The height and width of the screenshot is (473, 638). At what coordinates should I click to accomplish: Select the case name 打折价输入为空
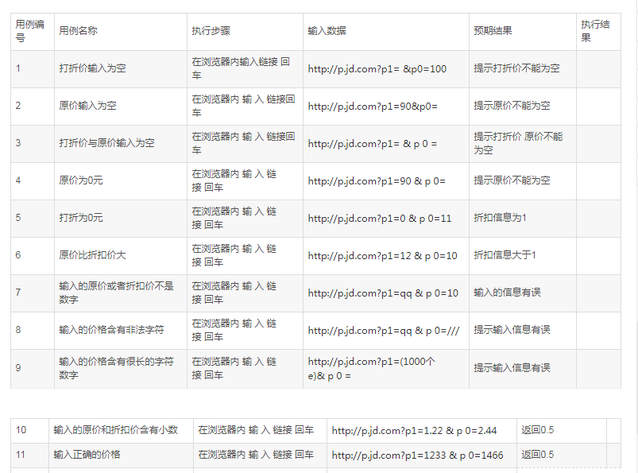point(92,68)
